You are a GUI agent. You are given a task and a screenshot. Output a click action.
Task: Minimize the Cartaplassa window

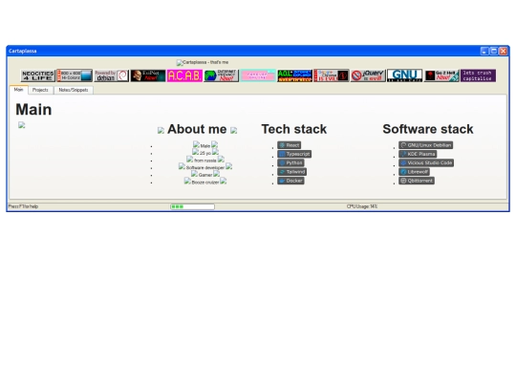pos(484,51)
